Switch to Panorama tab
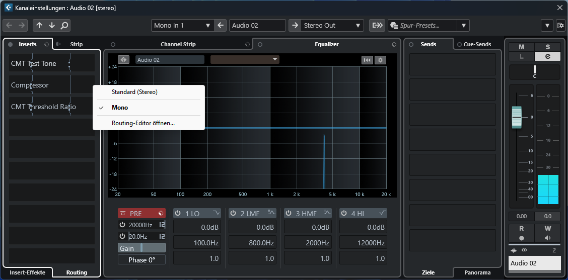 [477, 272]
